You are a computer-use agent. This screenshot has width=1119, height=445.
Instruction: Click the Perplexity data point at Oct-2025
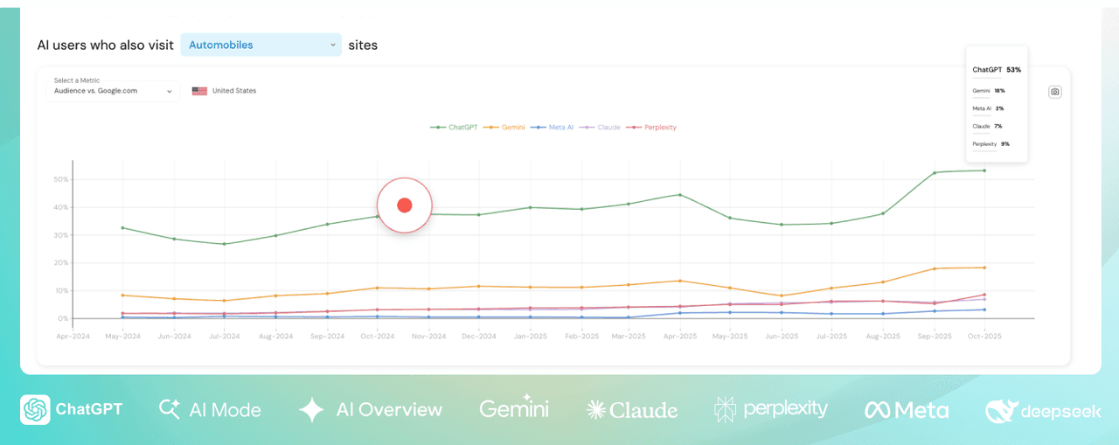[984, 295]
